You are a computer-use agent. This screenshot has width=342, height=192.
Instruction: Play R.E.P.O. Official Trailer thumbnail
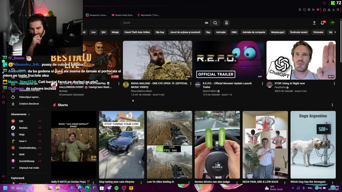229,60
